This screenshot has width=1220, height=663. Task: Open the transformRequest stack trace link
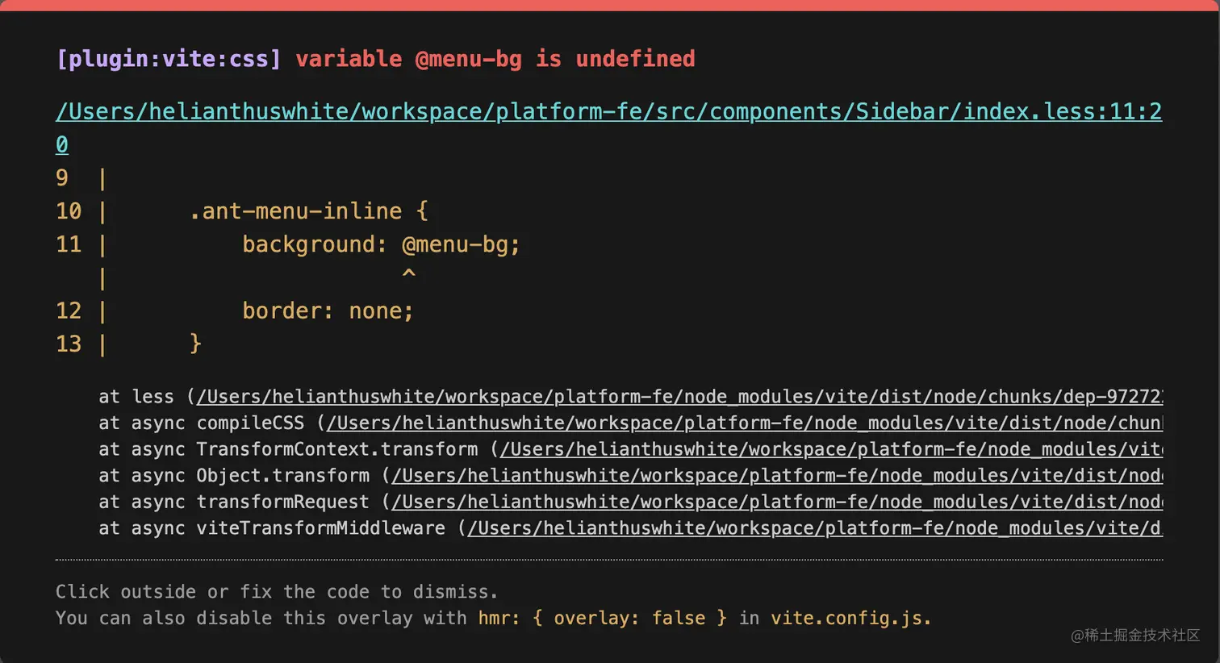pyautogui.click(x=776, y=502)
